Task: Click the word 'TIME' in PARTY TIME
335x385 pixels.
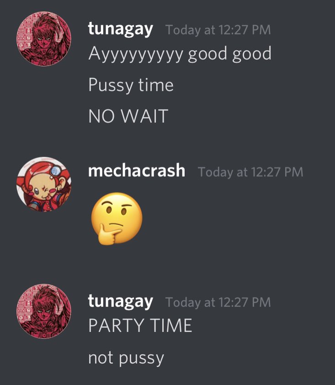Action: 171,325
